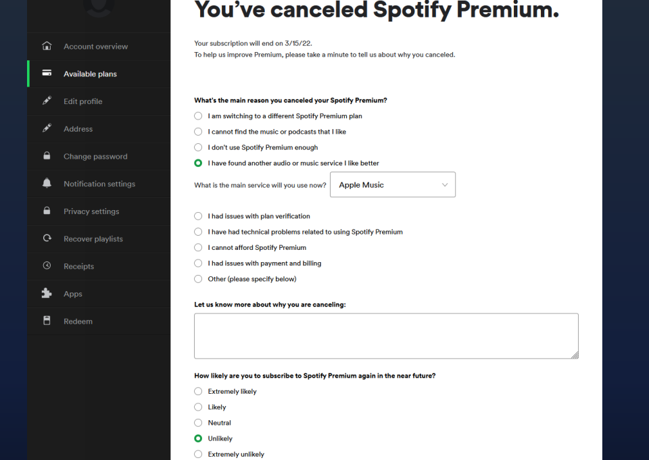Choose "I don't use Spotify Premium enough"
The height and width of the screenshot is (460, 649).
(198, 147)
